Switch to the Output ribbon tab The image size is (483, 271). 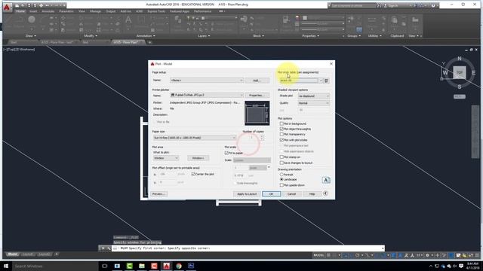[111, 11]
